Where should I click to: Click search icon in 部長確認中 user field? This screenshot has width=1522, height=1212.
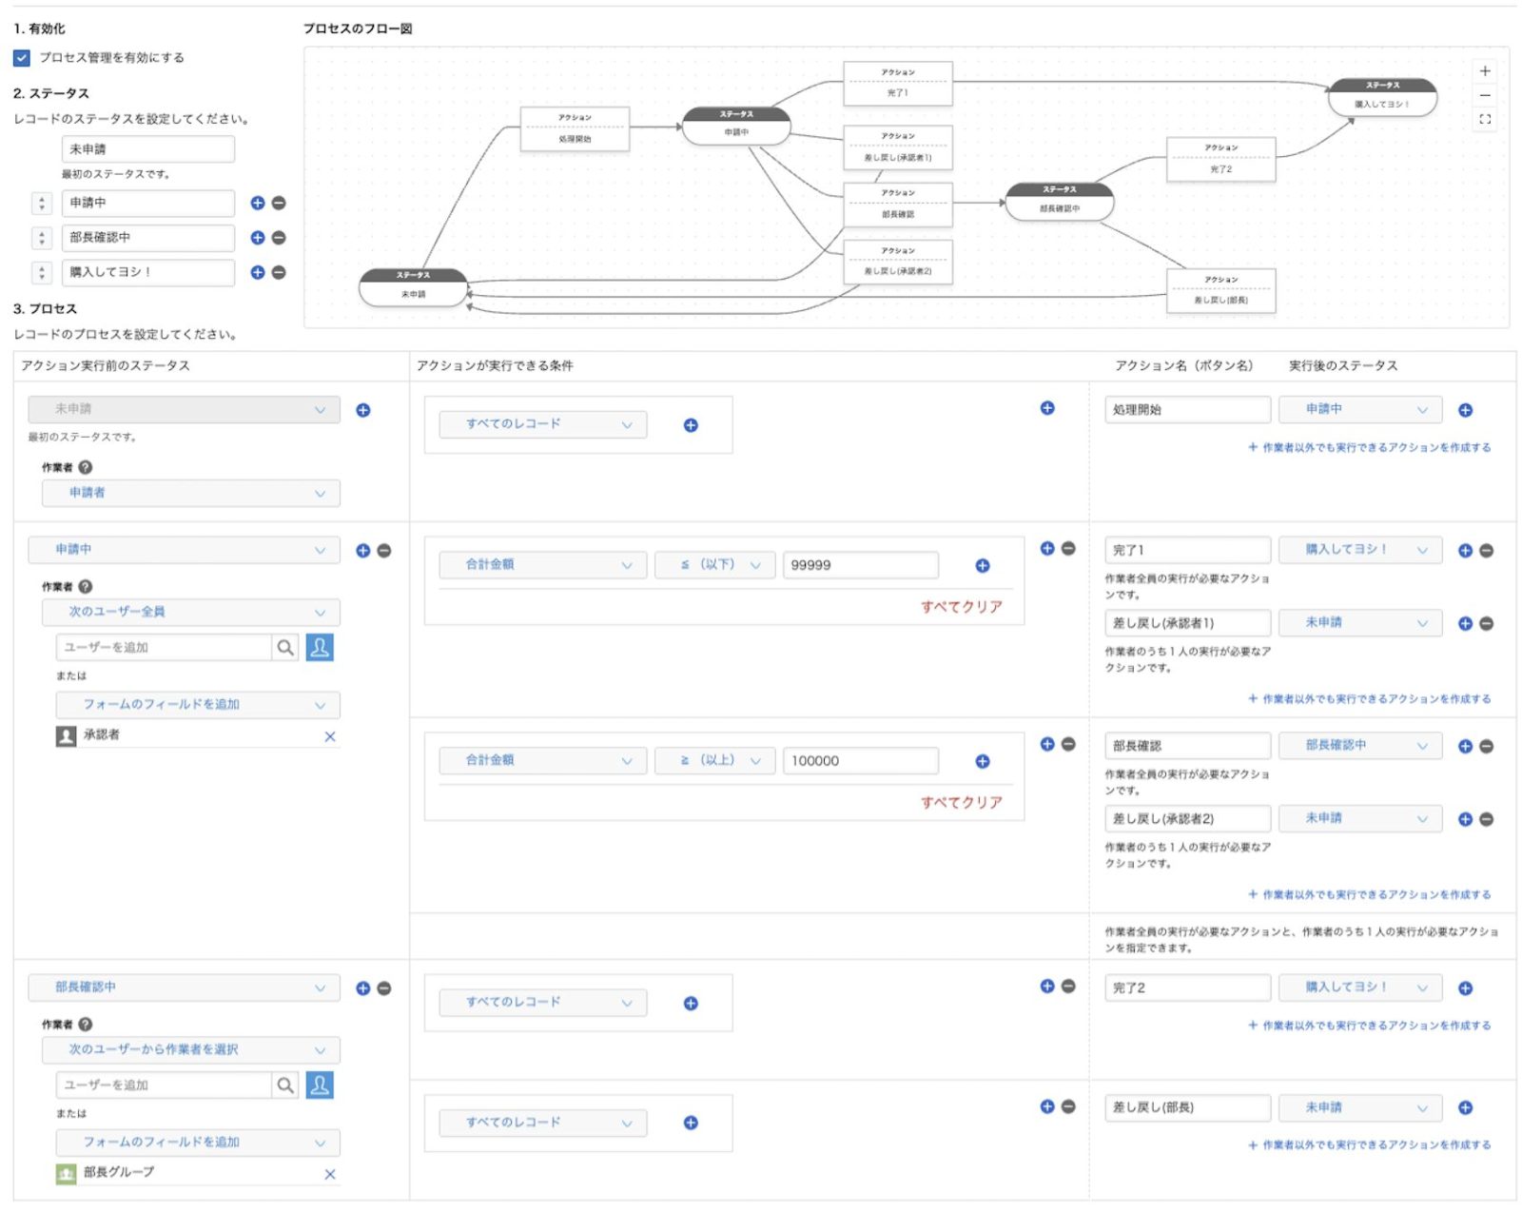pyautogui.click(x=284, y=1085)
